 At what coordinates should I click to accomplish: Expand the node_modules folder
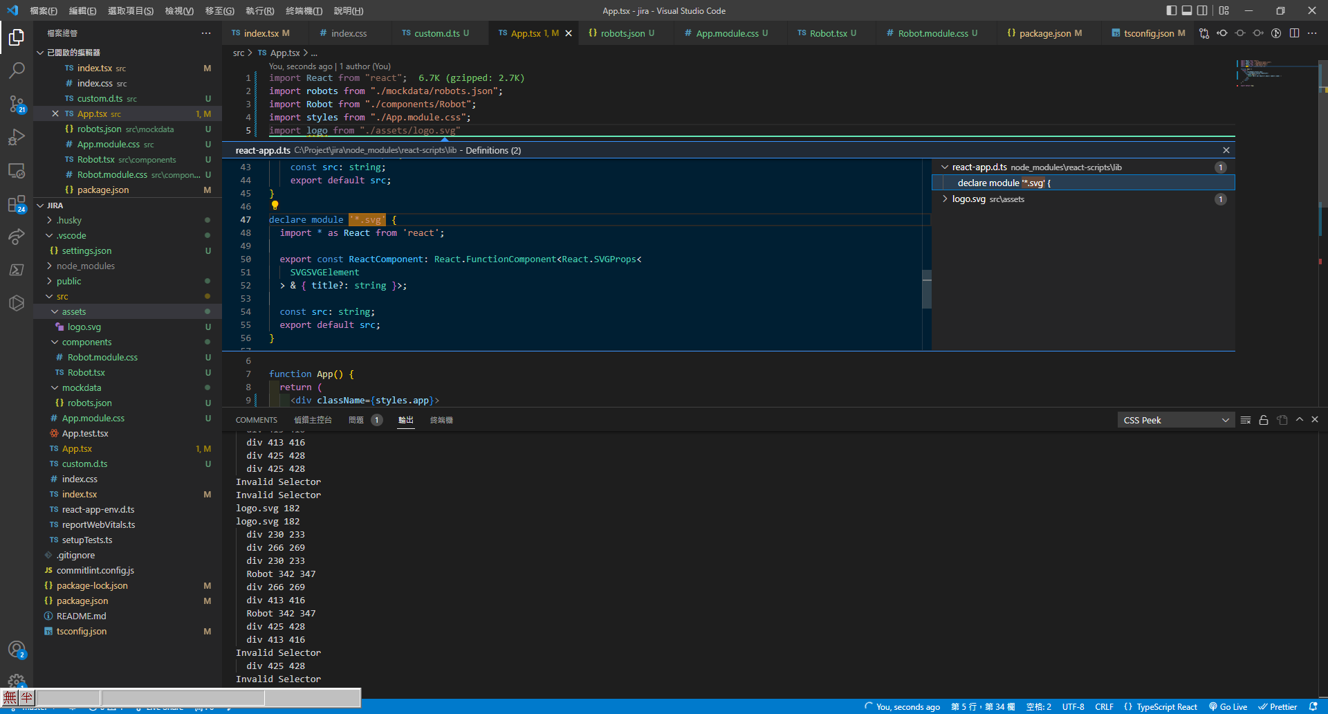(x=86, y=266)
